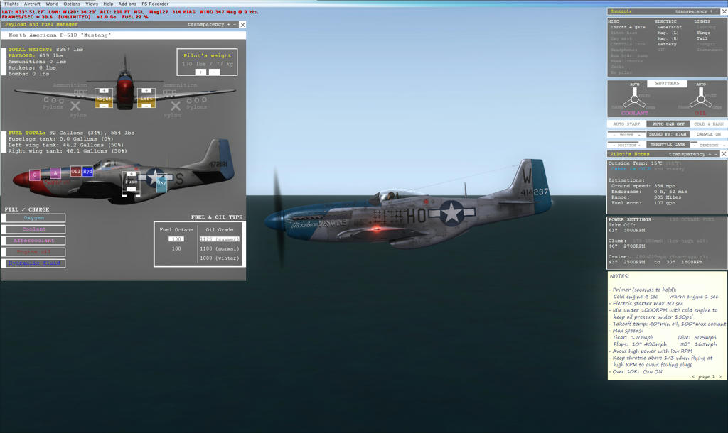Toggle the Landing light
Screen dimensions: 728x433
point(706,28)
